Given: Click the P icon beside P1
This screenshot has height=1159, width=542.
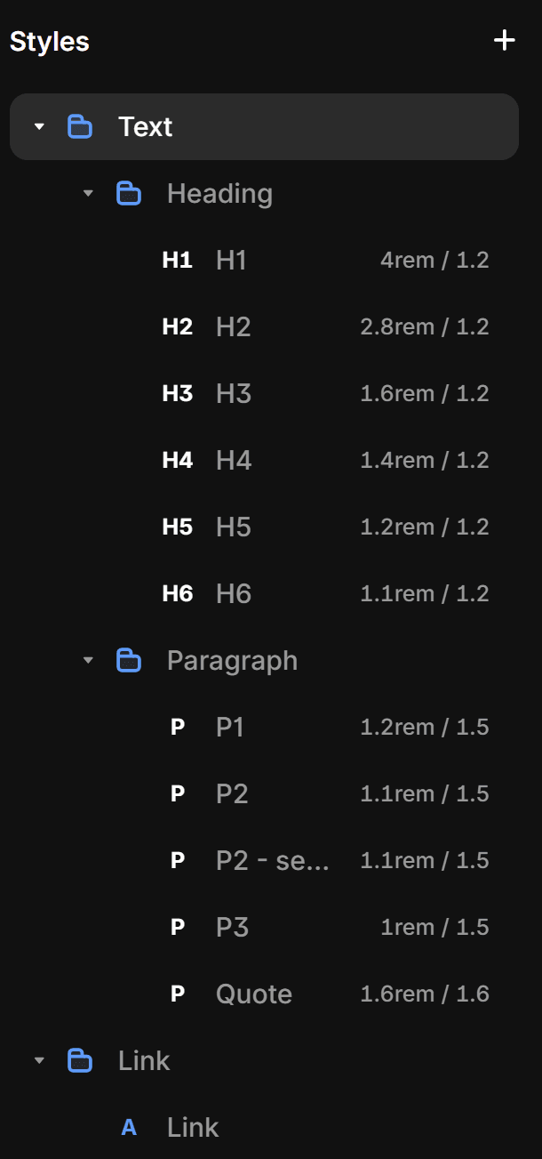Looking at the screenshot, I should coord(178,726).
